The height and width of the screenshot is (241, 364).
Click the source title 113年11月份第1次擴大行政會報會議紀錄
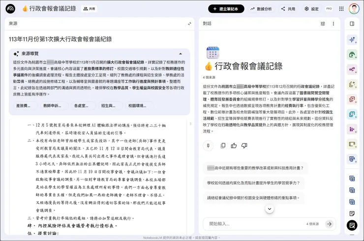pos(61,39)
